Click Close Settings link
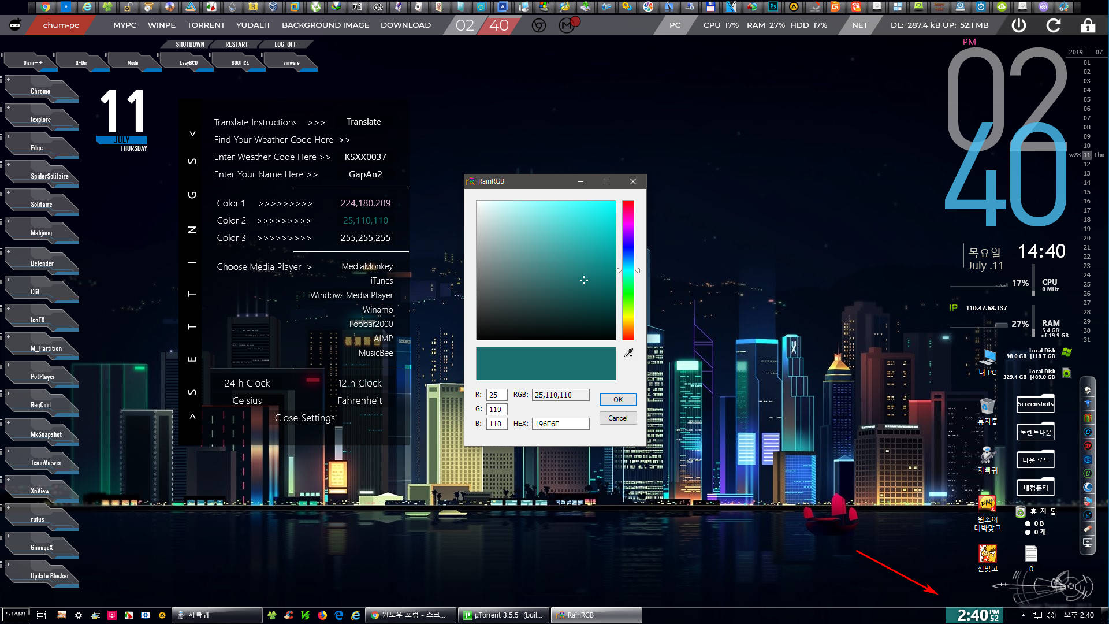1109x624 pixels. [304, 418]
